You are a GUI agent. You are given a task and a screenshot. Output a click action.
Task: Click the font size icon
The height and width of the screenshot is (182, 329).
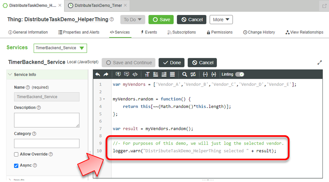click(x=147, y=74)
